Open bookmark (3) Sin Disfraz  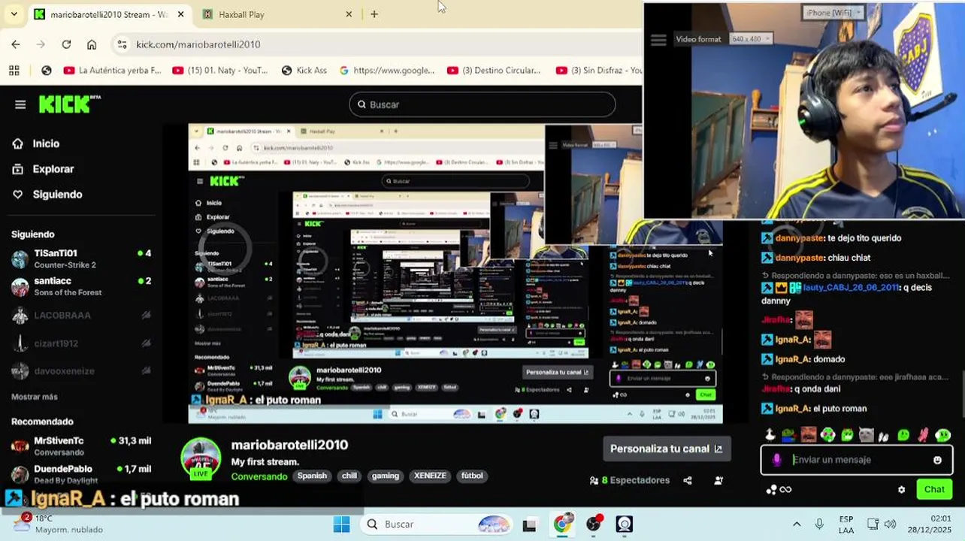(x=599, y=71)
